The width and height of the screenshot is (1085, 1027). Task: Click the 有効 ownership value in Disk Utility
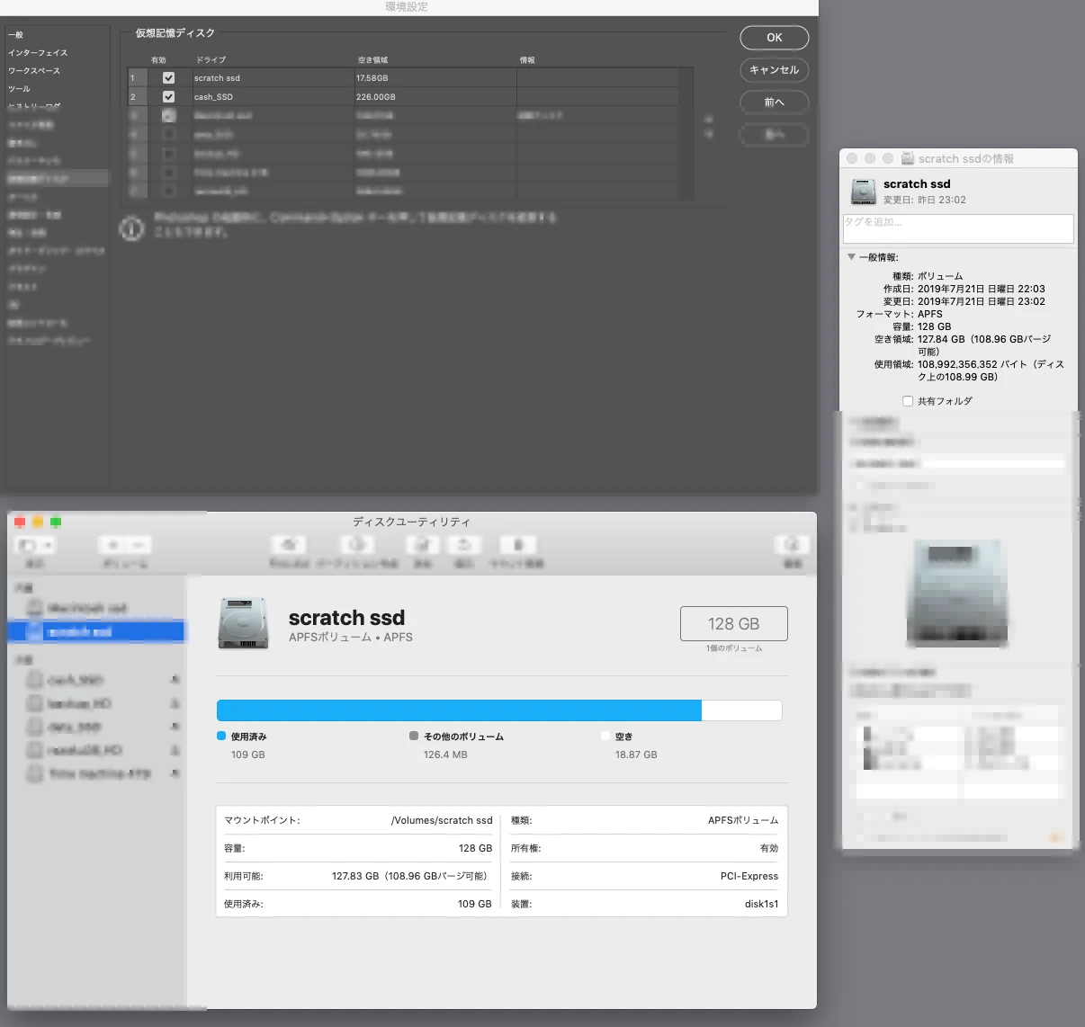click(769, 848)
